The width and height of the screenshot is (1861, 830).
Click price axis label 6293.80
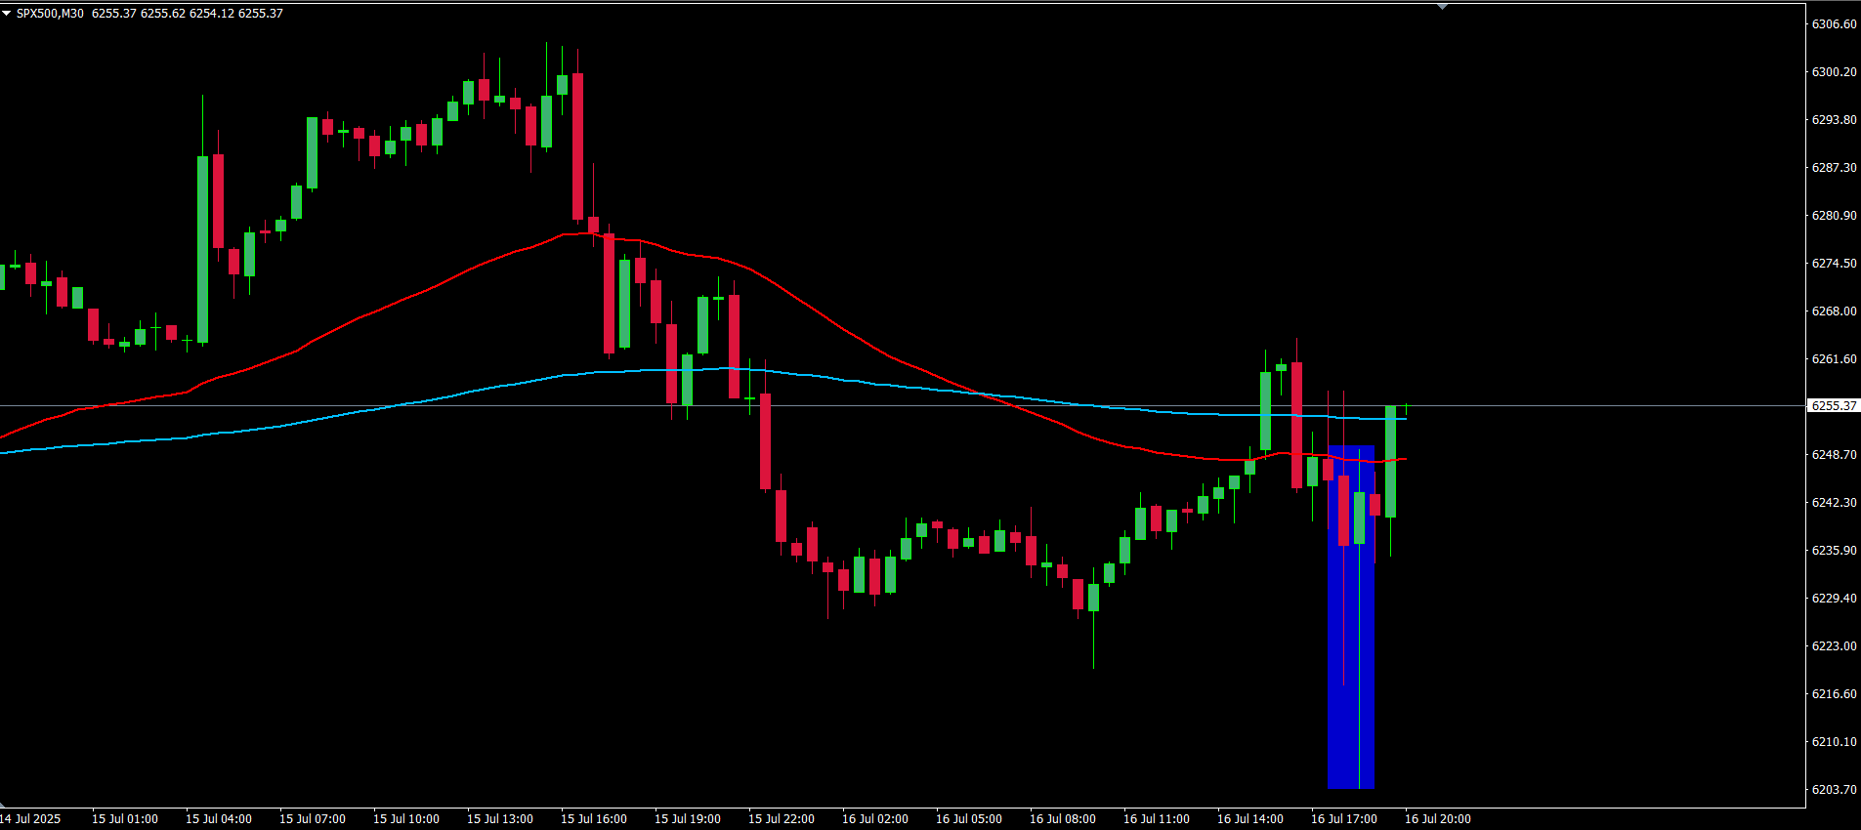coord(1834,120)
